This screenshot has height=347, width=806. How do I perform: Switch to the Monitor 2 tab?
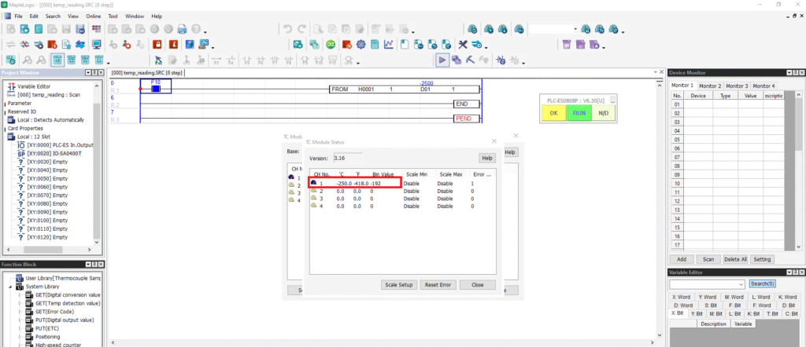pyautogui.click(x=710, y=86)
